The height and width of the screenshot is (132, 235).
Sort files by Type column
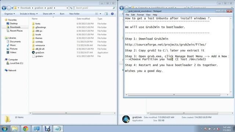pyautogui.click(x=100, y=19)
